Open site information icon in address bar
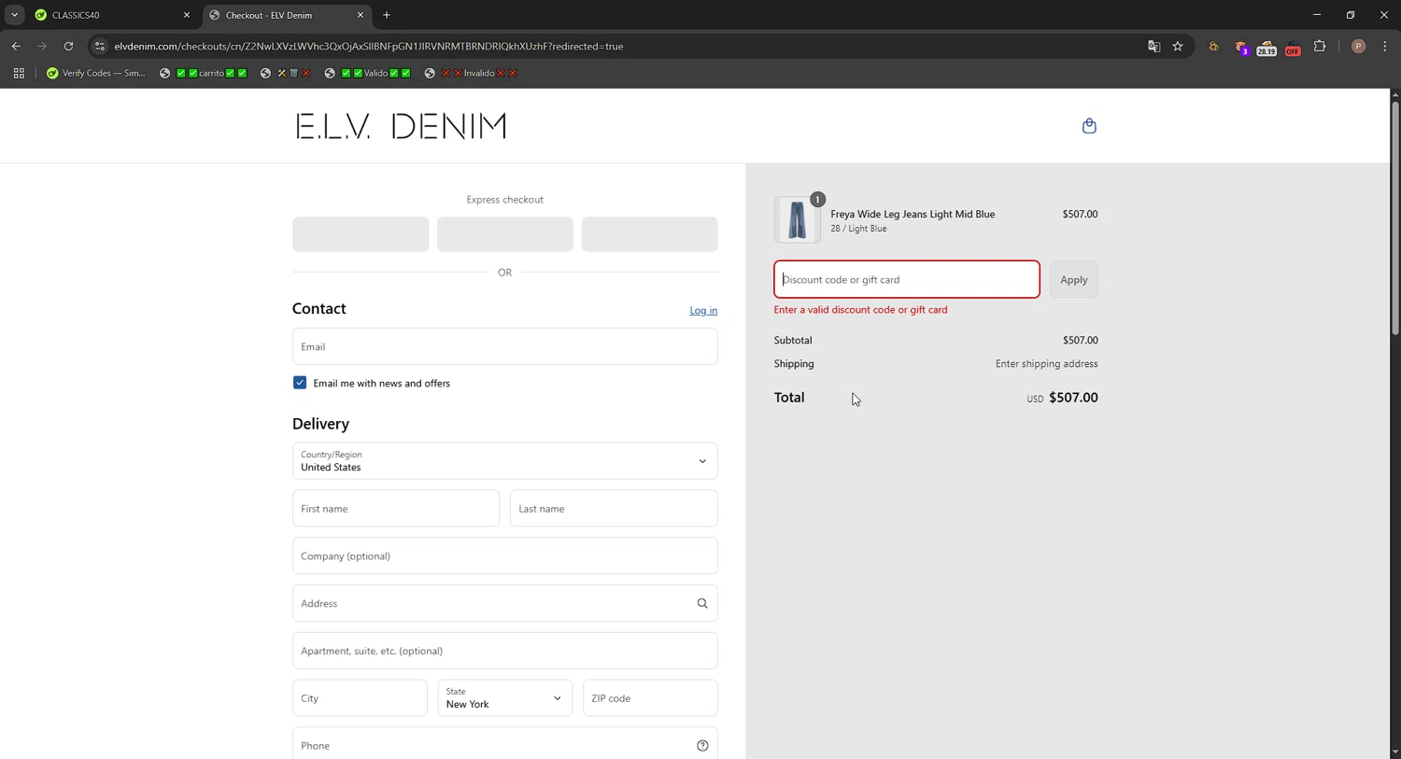 point(100,46)
